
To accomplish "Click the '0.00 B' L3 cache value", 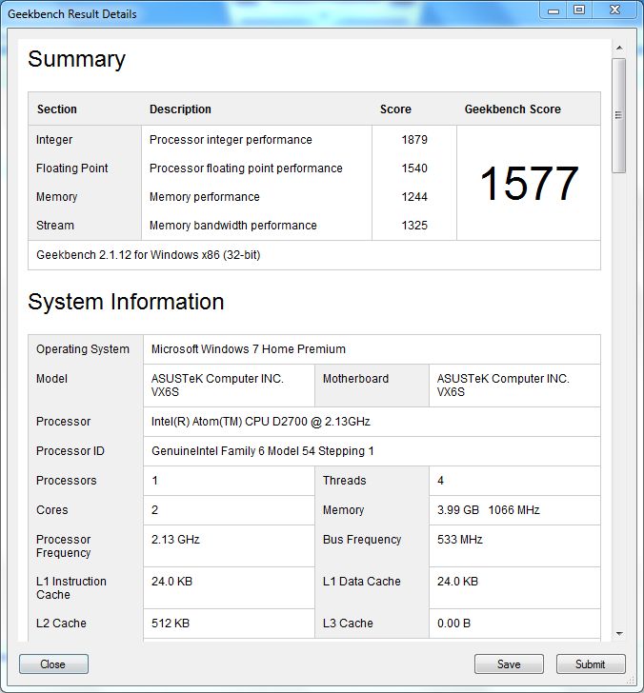I will pos(453,624).
